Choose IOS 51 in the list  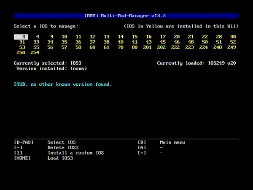click(x=219, y=42)
